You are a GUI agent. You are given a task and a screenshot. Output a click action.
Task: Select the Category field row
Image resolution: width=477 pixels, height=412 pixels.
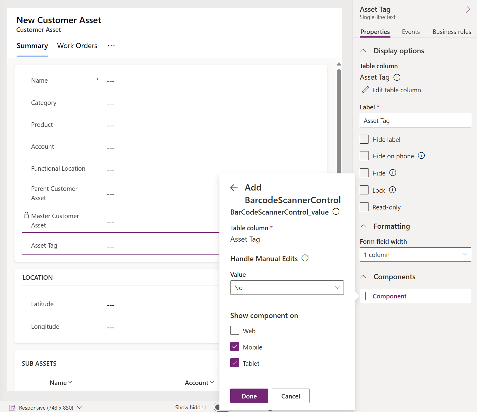171,103
